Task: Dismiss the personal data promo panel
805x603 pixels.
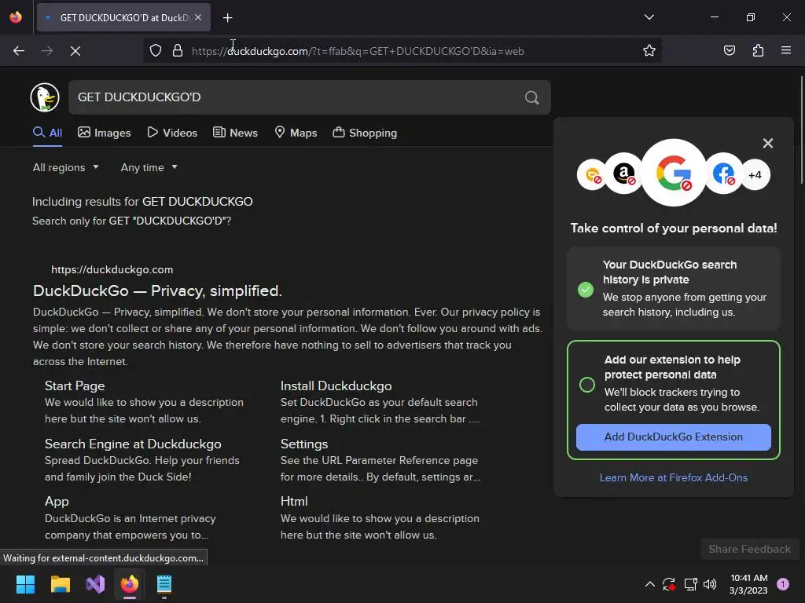Action: [767, 143]
